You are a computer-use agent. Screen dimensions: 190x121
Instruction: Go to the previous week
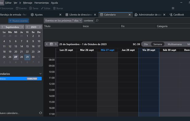pyautogui.click(x=47, y=44)
